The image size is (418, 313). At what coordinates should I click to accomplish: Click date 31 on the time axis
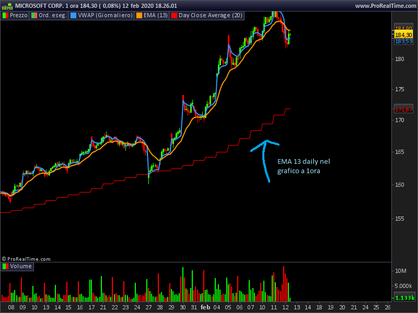click(194, 307)
